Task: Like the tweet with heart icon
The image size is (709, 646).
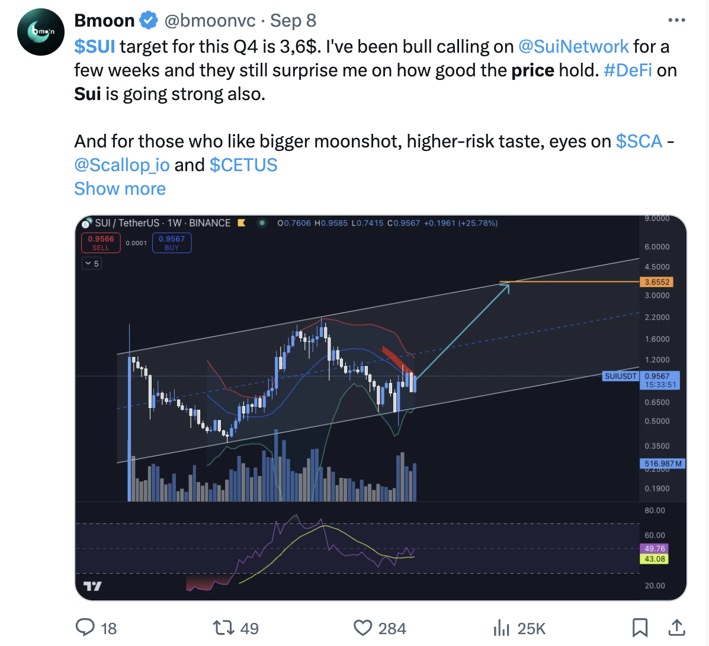Action: [362, 627]
